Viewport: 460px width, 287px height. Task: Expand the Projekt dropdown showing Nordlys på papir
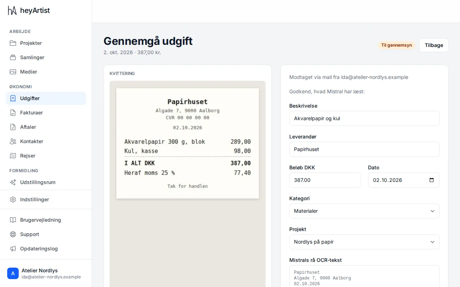point(364,242)
